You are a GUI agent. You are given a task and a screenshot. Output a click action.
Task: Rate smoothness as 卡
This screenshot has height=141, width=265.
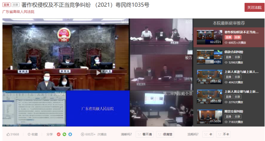click(x=208, y=134)
